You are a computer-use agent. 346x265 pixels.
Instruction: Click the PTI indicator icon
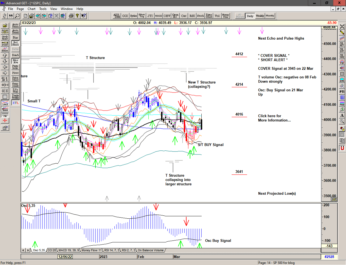(x=342, y=92)
